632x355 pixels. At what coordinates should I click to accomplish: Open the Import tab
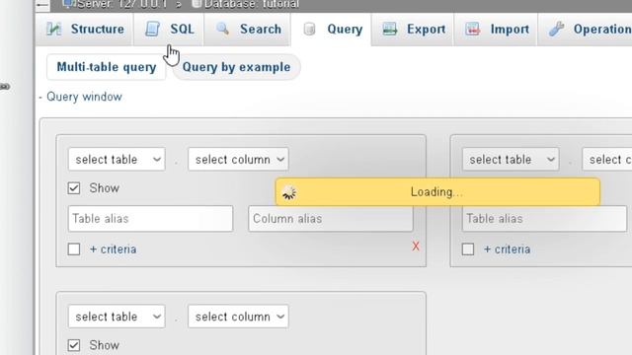(496, 30)
